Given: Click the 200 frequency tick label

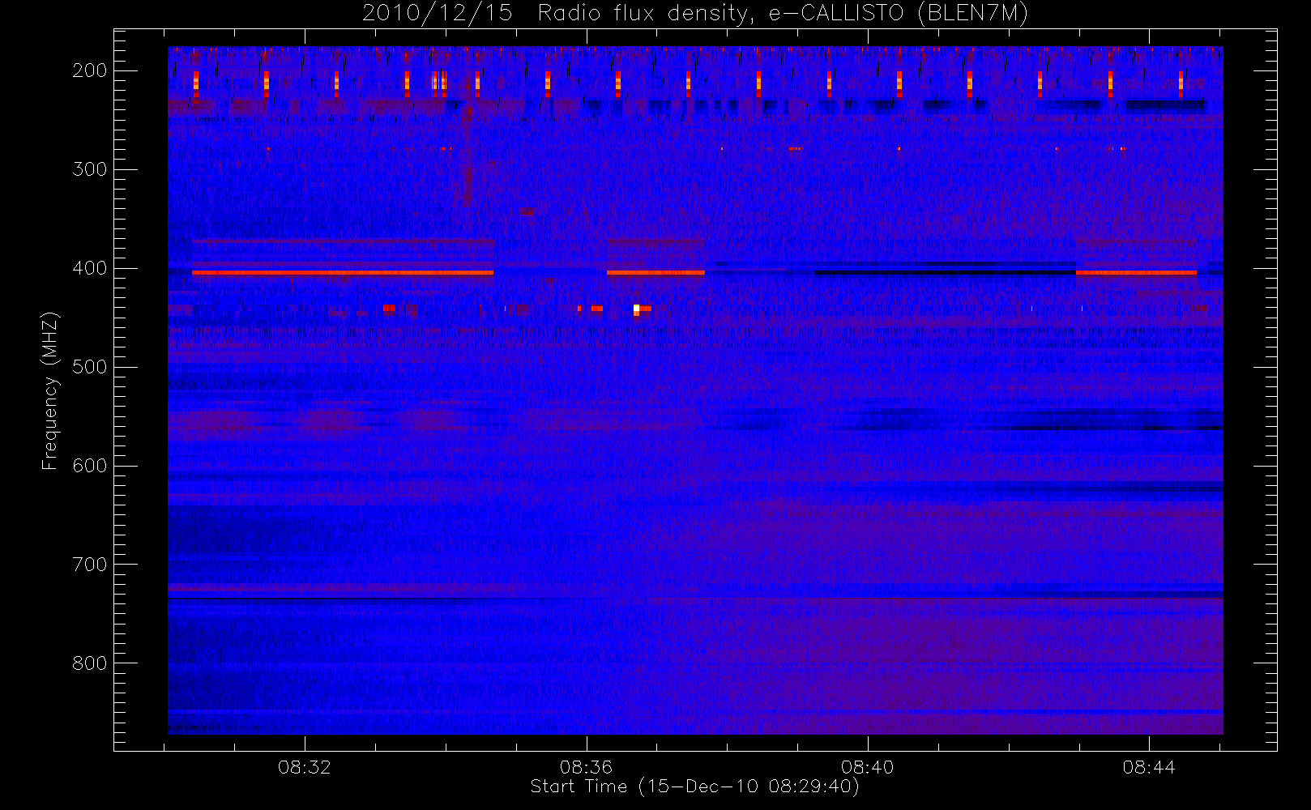Looking at the screenshot, I should [89, 70].
